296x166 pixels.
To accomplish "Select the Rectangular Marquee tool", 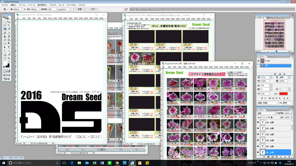I will pos(5,22).
